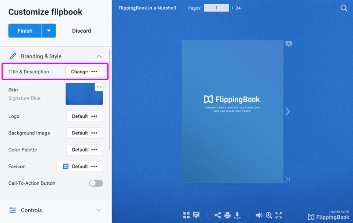Screen dimensions: 353x223
Task: Toggle the Call-To-Action Button switch
Action: 96,183
